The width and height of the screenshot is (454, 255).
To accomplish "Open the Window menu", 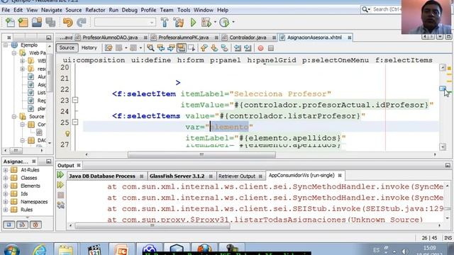I will (x=204, y=10).
